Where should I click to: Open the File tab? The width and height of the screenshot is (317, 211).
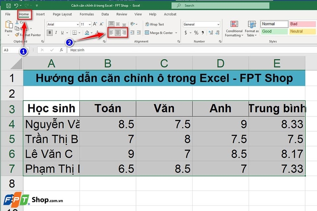coord(8,14)
